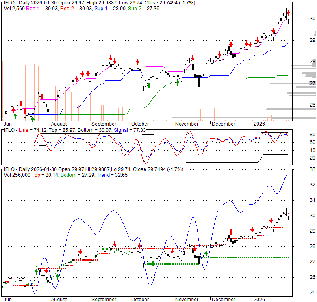
Task: Click the Bottom = 30.07 oscillator label
Action: pyautogui.click(x=94, y=130)
